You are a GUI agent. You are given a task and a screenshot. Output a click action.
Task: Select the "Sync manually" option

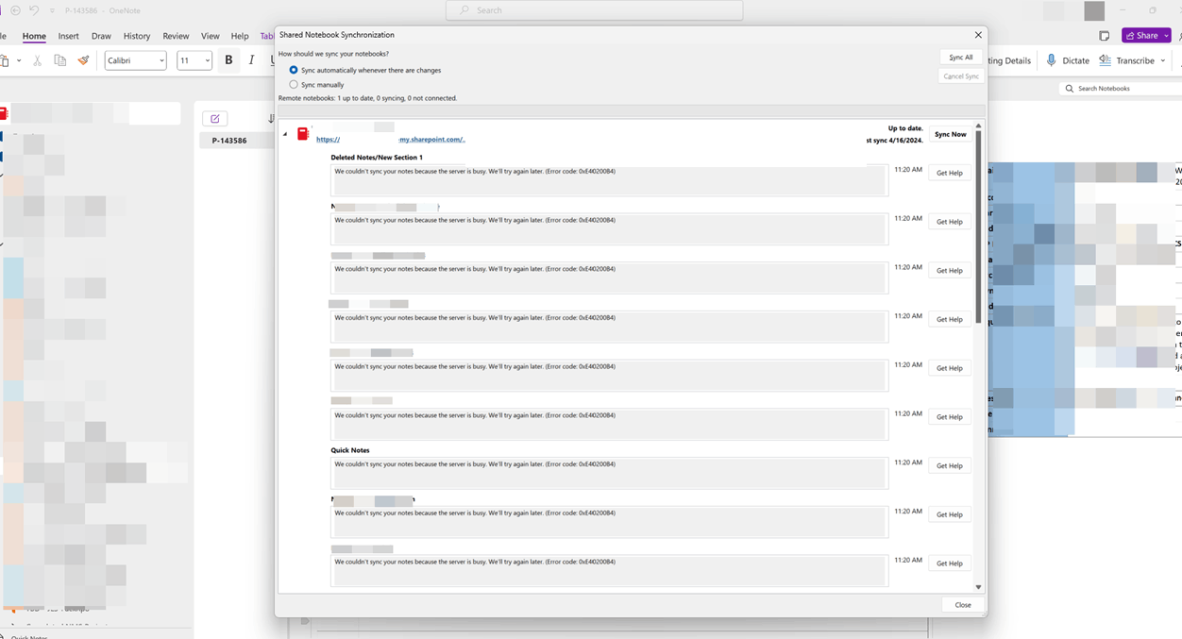(x=316, y=85)
